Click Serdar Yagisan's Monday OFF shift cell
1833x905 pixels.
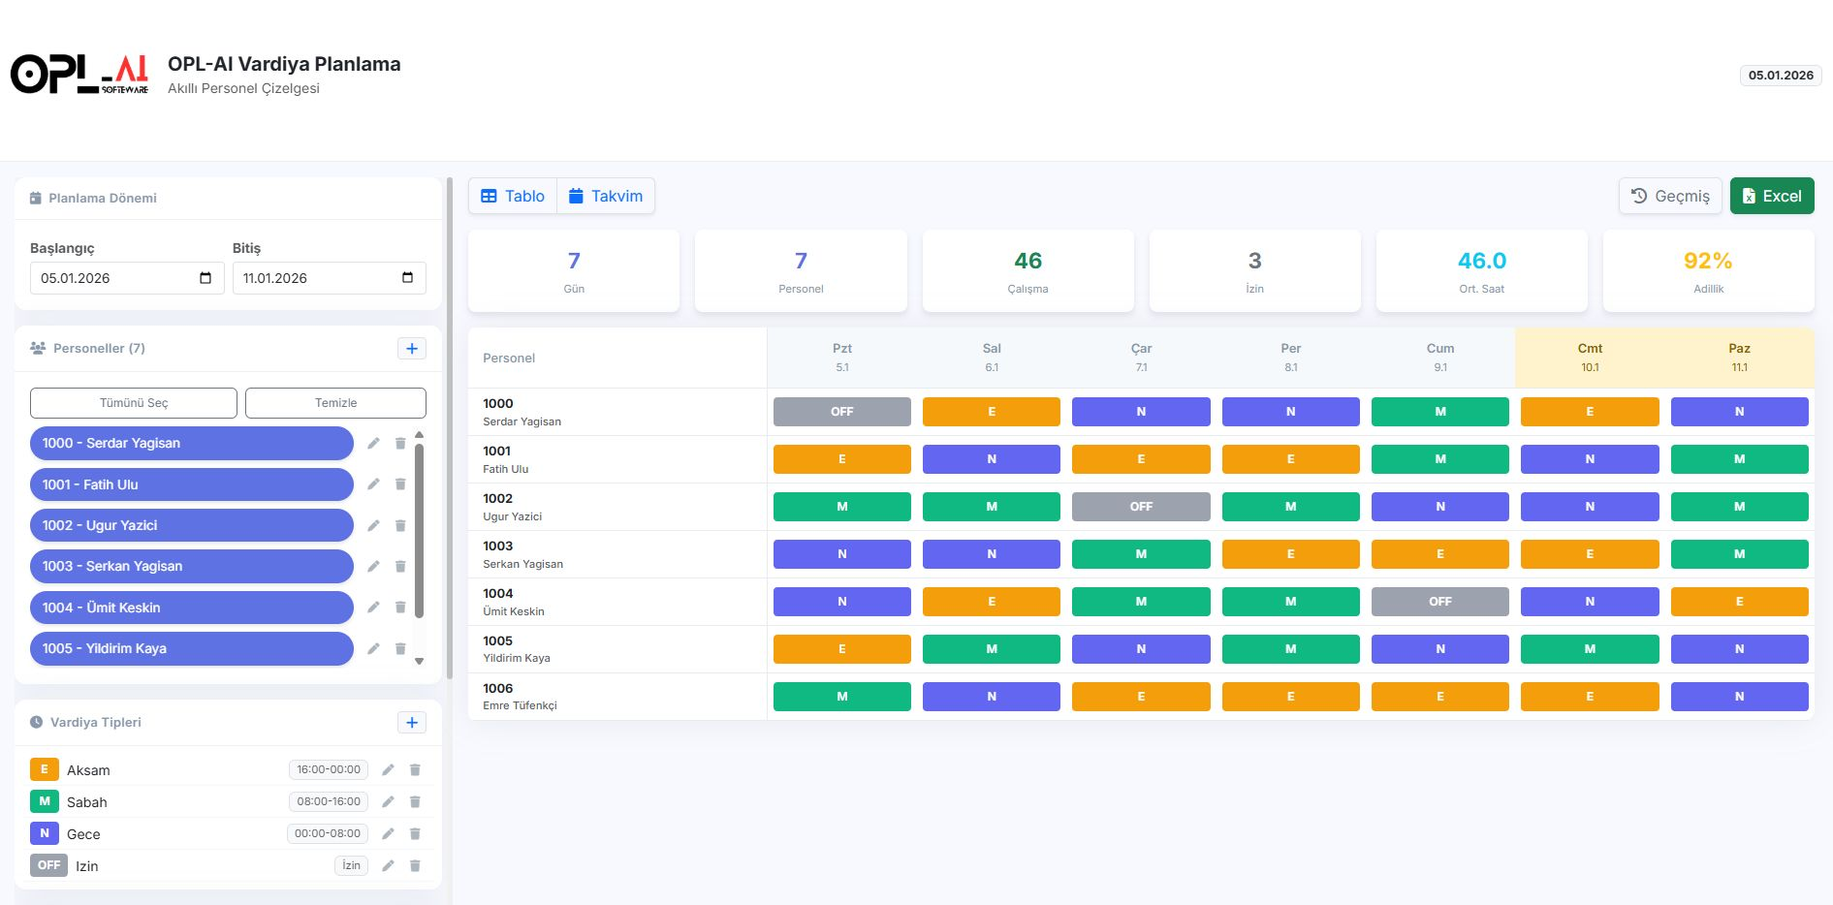841,412
